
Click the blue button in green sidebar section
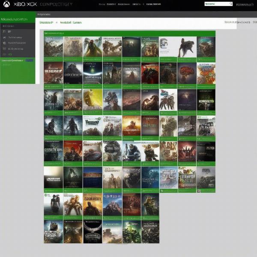click(30, 60)
